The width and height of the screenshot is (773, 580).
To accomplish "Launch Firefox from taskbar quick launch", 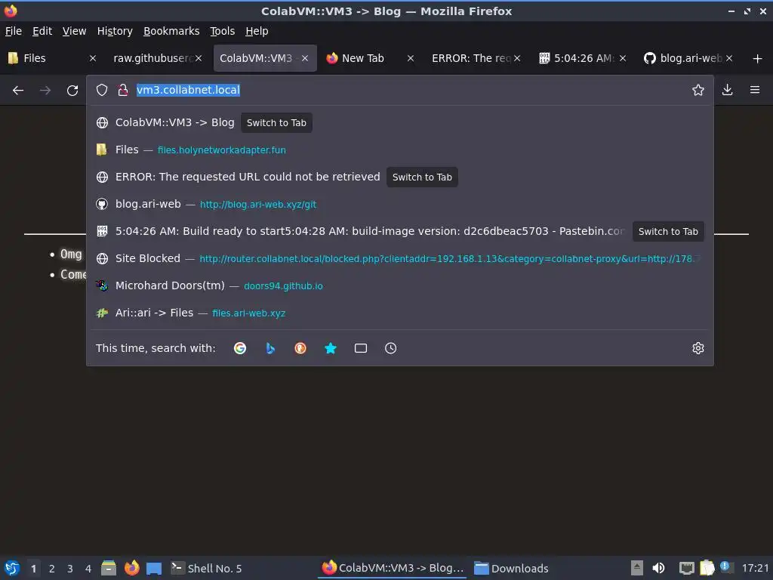I will (131, 568).
